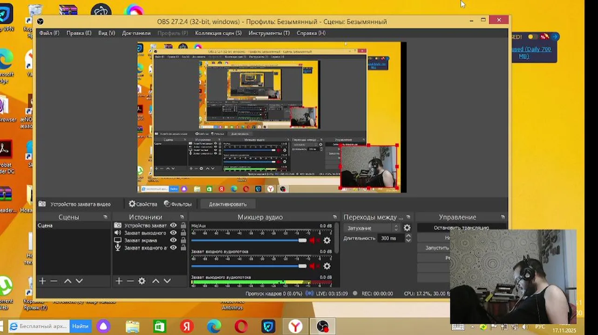Open Справка (H) menu
This screenshot has height=335, width=598.
click(311, 33)
